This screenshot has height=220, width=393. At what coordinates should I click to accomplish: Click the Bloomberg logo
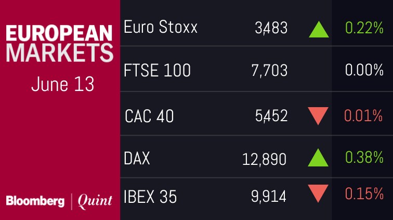[35, 201]
